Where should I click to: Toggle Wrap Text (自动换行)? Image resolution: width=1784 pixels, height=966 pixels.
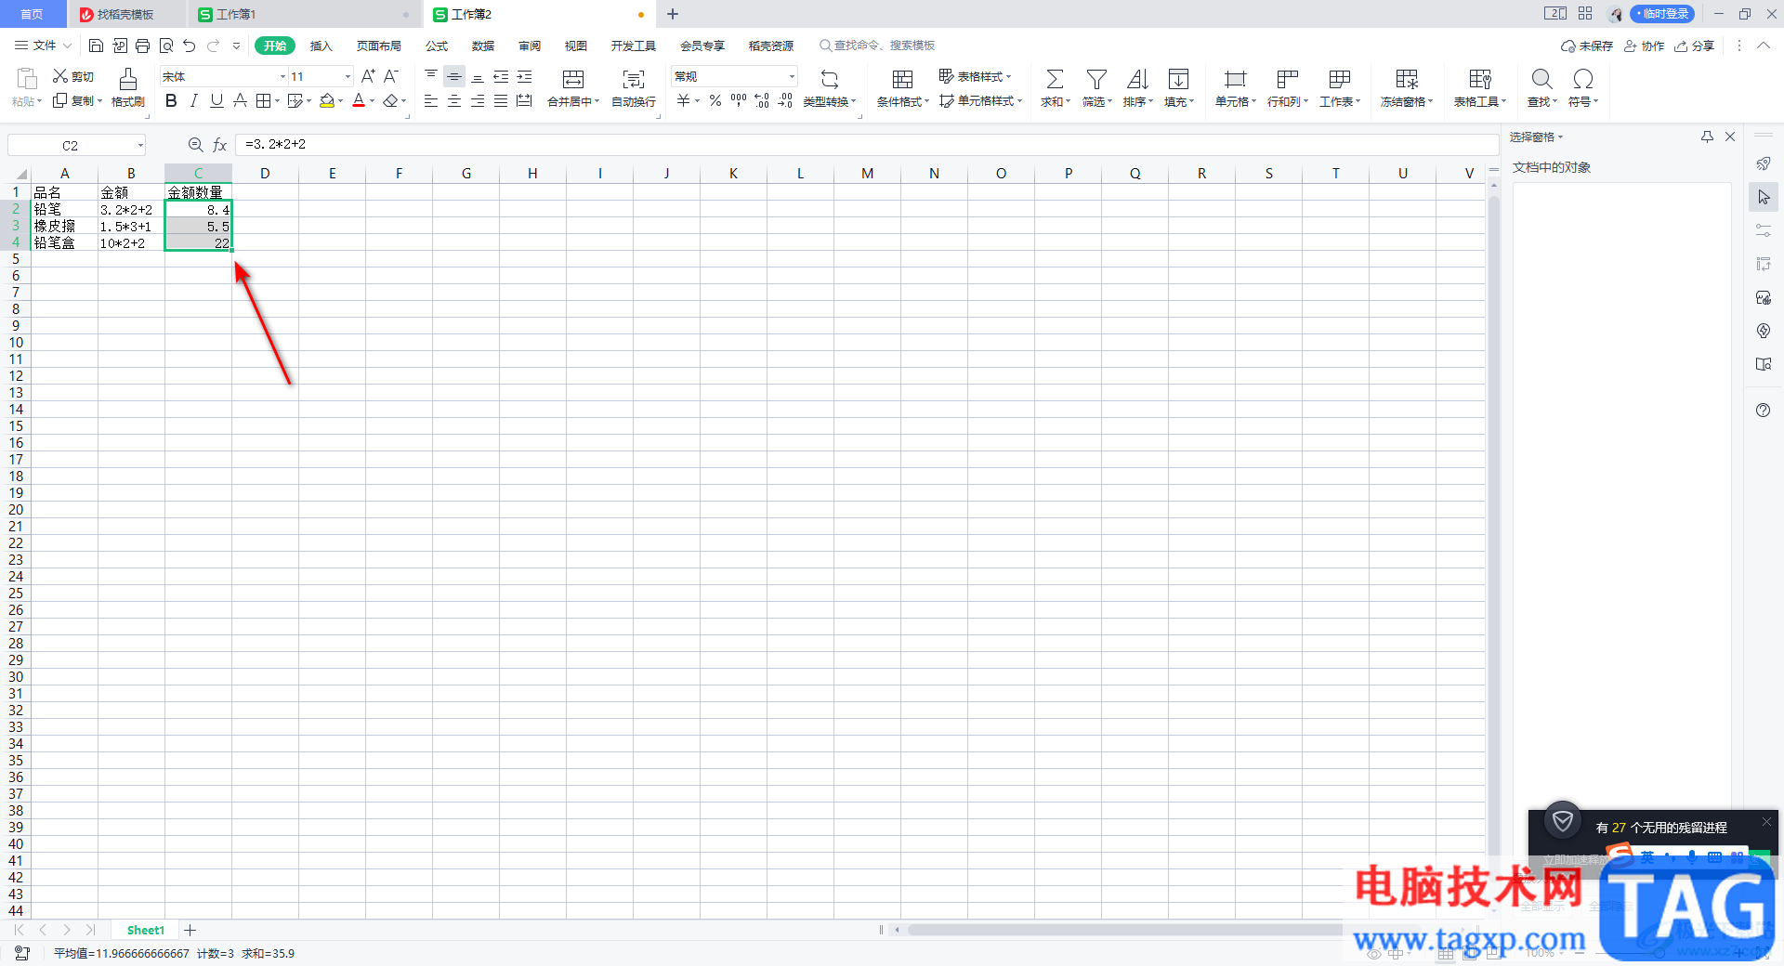tap(634, 87)
